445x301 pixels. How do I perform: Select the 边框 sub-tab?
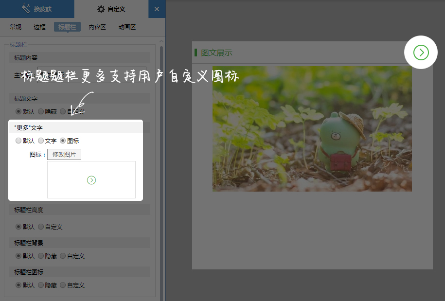click(39, 27)
